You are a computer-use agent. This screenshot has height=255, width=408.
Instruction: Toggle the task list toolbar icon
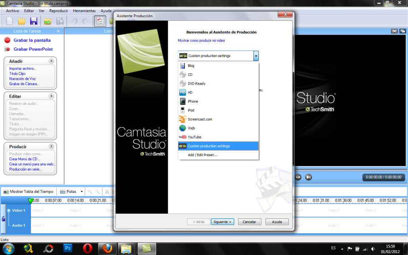pyautogui.click(x=100, y=21)
